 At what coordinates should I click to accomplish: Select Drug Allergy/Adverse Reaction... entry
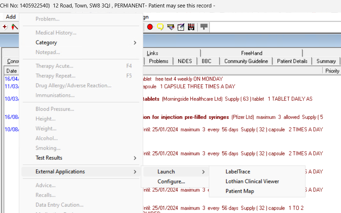point(81,86)
